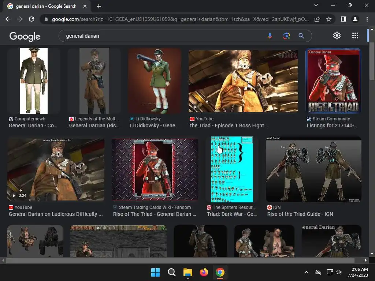This screenshot has width=375, height=281.
Task: Open the Episode 1 Boss Fight thumbnail
Action: click(x=243, y=81)
